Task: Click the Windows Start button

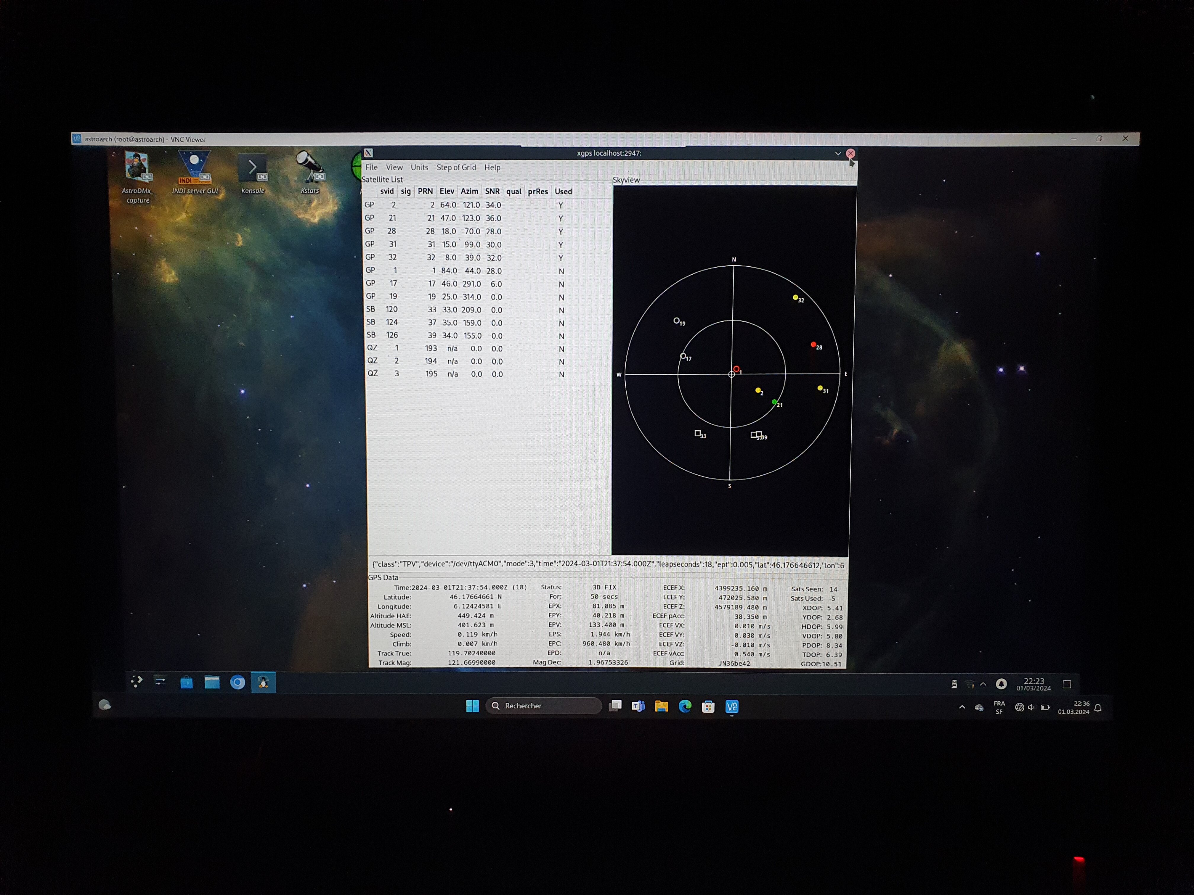Action: (x=472, y=706)
